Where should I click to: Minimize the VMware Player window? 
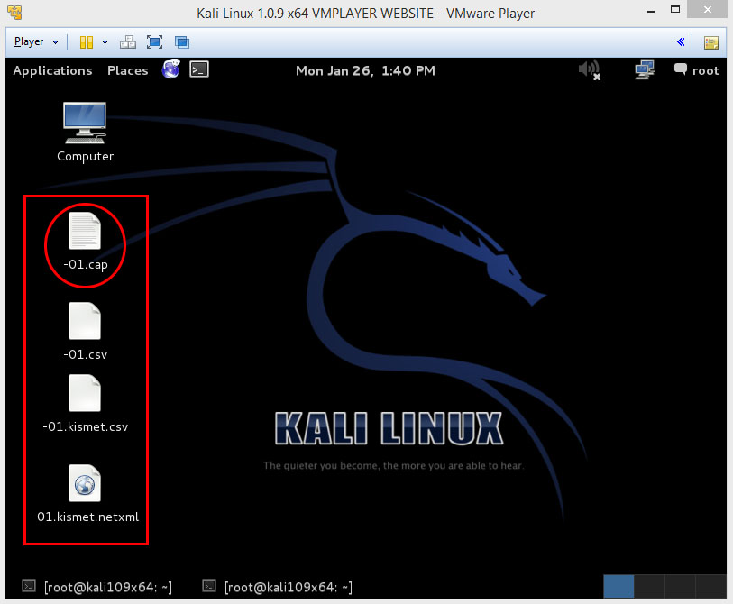point(651,10)
